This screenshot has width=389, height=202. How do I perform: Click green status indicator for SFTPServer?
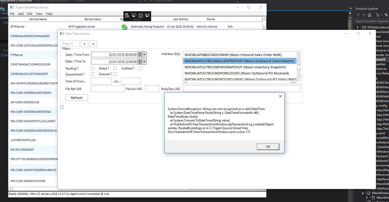pos(124,26)
